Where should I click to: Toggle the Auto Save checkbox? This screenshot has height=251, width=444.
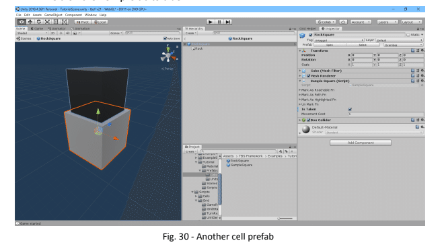[165, 38]
